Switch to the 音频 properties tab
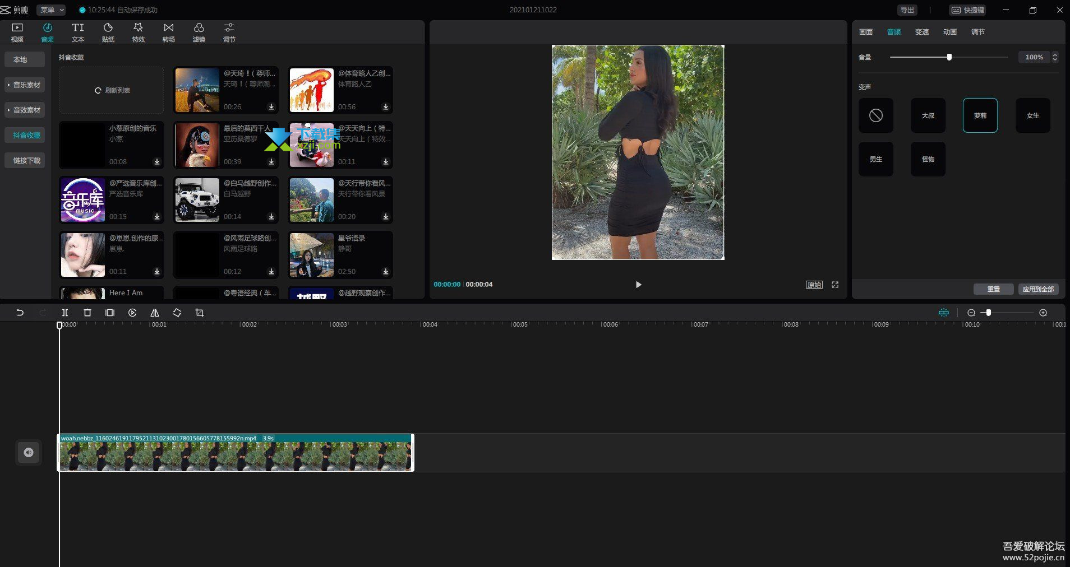1070x567 pixels. coord(894,32)
